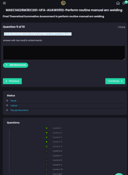Click the grey dot for Question 8
128x175 pixels.
point(47,160)
